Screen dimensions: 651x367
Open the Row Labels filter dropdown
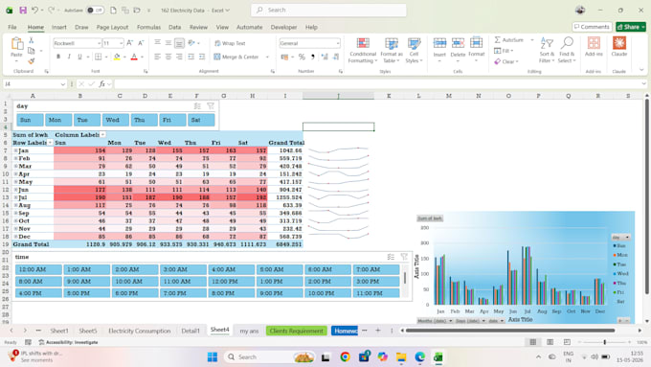coord(50,143)
